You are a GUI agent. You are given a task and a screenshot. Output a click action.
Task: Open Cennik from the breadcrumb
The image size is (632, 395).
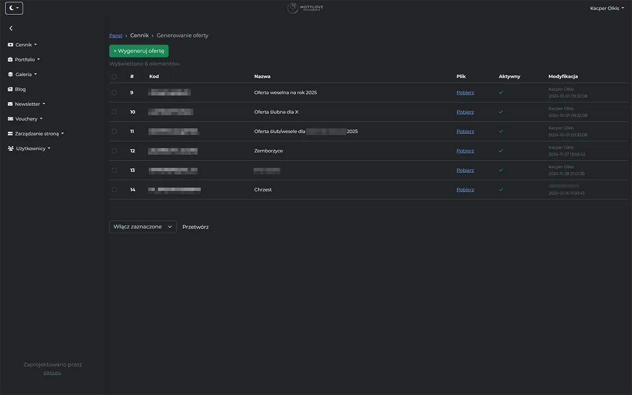pyautogui.click(x=139, y=35)
